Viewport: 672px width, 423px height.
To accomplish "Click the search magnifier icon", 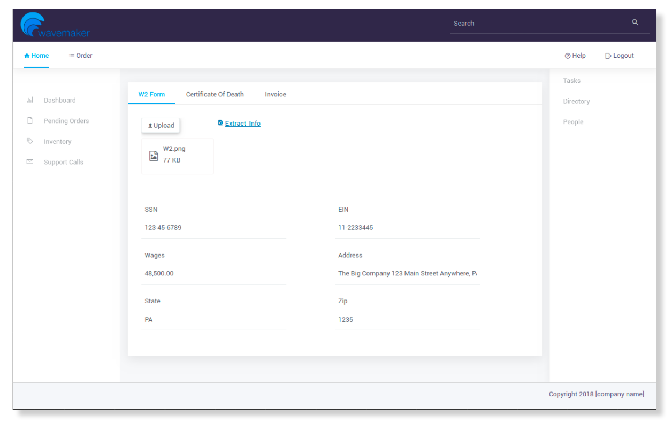I will 635,22.
